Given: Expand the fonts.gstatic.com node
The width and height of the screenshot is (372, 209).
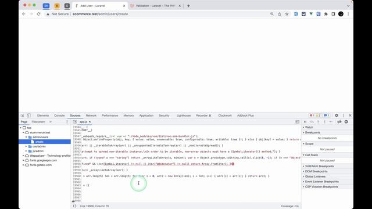Looking at the screenshot, I should [x=23, y=165].
